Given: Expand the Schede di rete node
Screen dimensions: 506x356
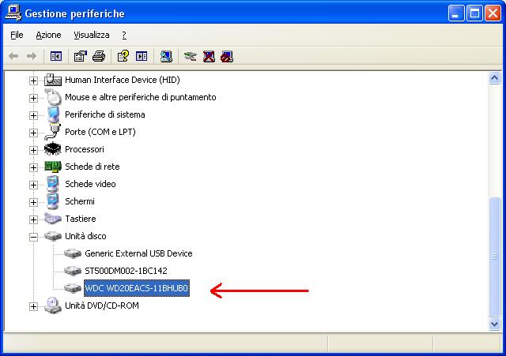Looking at the screenshot, I should pos(33,167).
